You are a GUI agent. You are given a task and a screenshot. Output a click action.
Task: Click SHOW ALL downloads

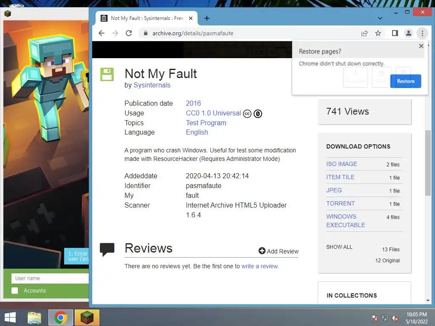[339, 247]
